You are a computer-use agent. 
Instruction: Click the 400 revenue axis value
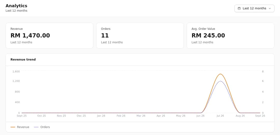coord(17,102)
